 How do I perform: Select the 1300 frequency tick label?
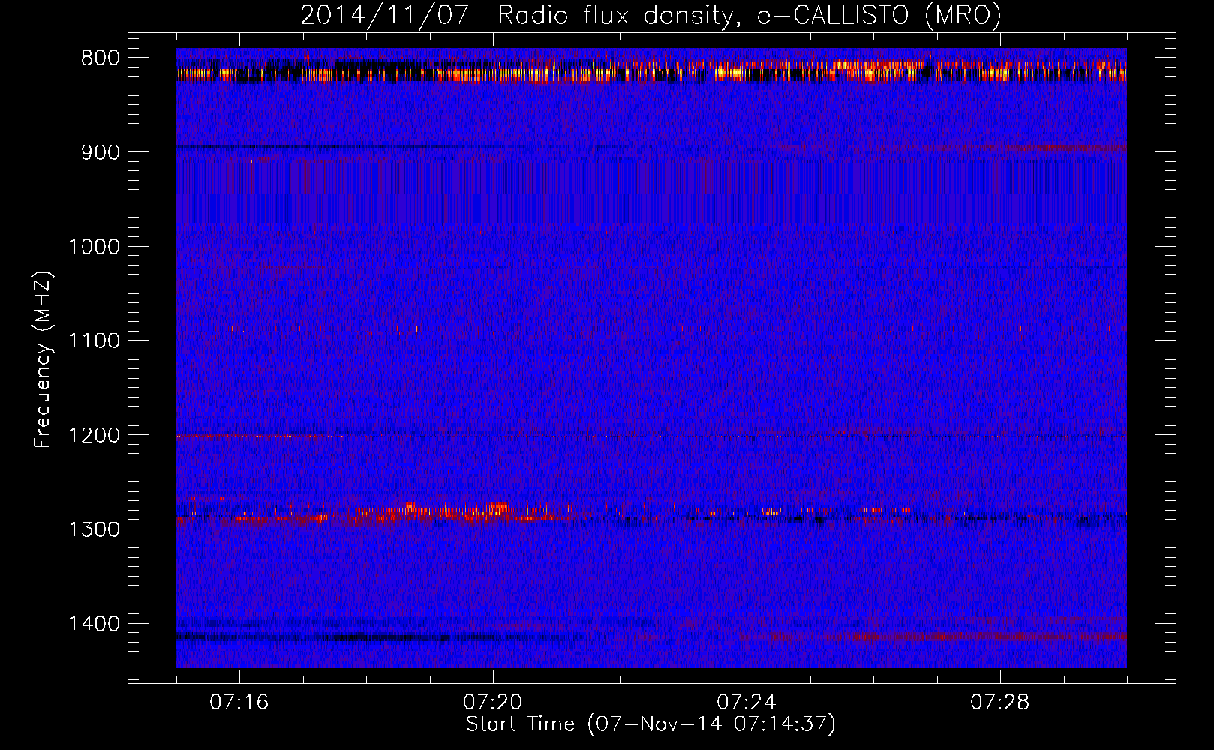click(x=93, y=529)
